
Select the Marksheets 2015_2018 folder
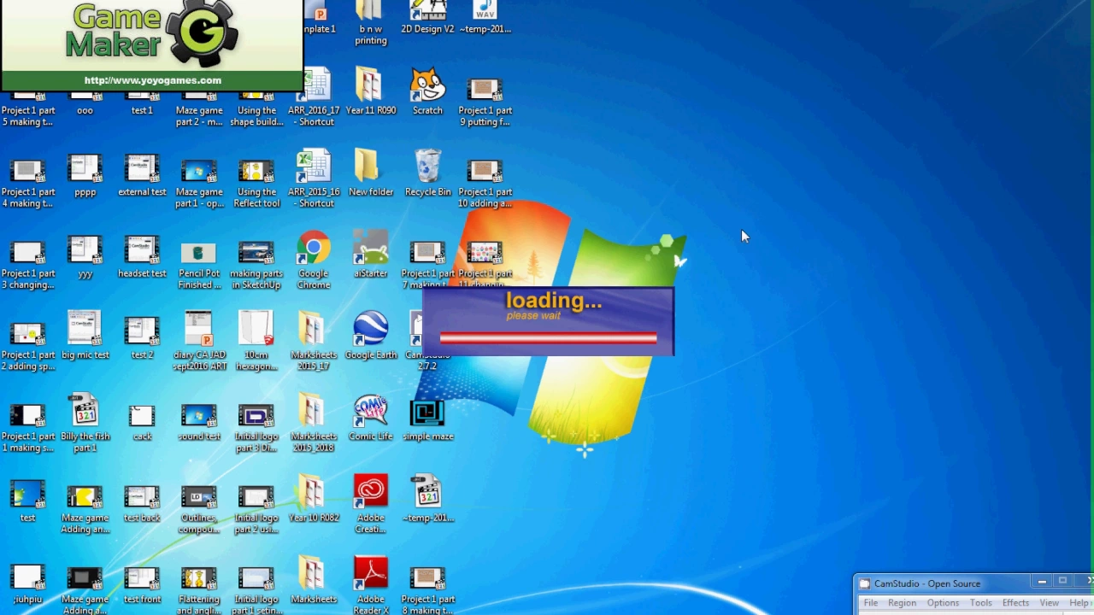tap(314, 424)
